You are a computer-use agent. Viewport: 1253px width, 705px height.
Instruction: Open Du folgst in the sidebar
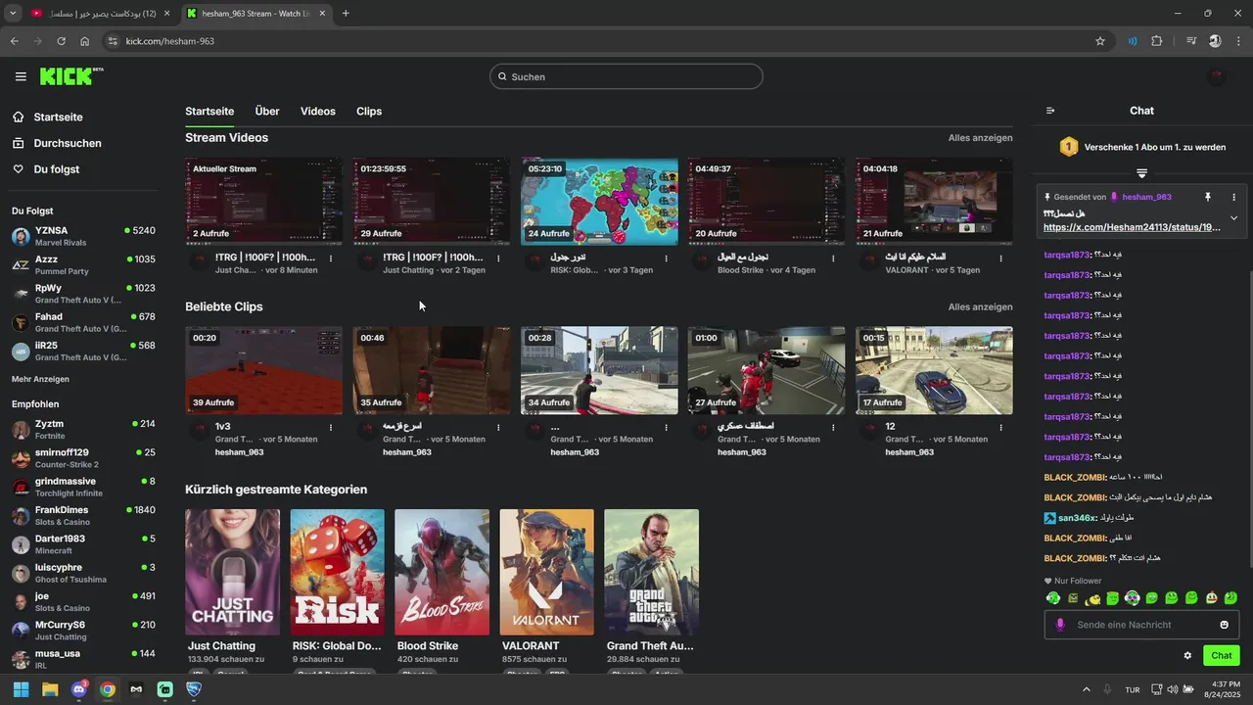[x=56, y=169]
